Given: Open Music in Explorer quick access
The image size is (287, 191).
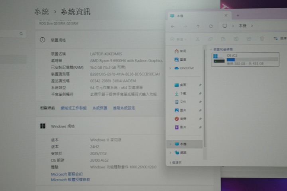Looking at the screenshot, I should pyautogui.click(x=180, y=119).
